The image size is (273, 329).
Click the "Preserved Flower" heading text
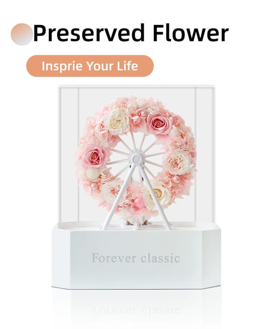coord(131,33)
